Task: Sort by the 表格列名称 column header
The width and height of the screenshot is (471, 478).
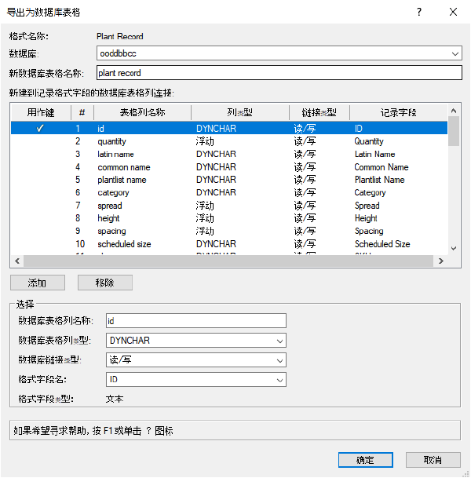Action: 141,112
